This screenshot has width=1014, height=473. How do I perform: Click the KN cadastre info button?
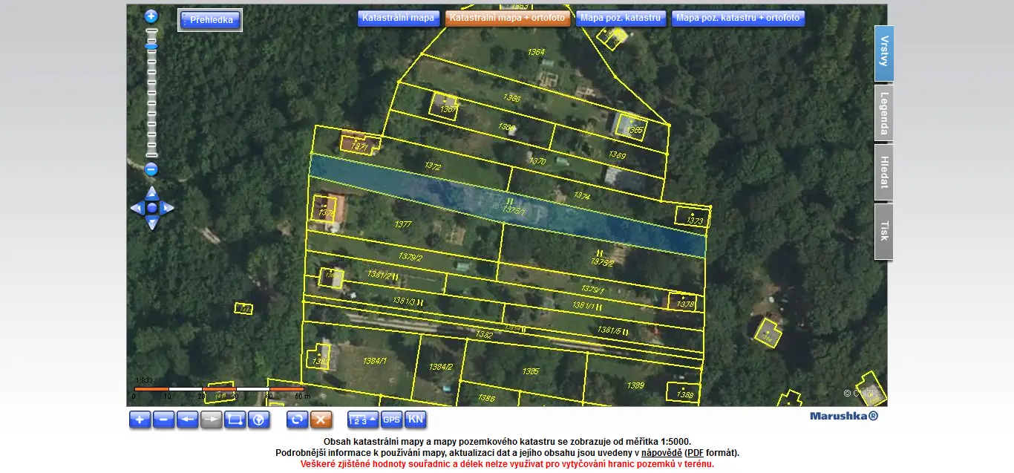point(416,420)
